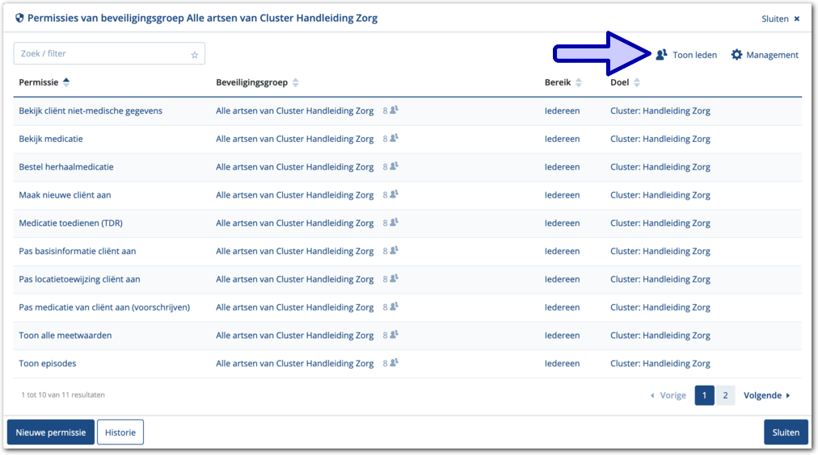This screenshot has width=818, height=455.
Task: Click the Zoek / filter input field
Action: coord(101,54)
